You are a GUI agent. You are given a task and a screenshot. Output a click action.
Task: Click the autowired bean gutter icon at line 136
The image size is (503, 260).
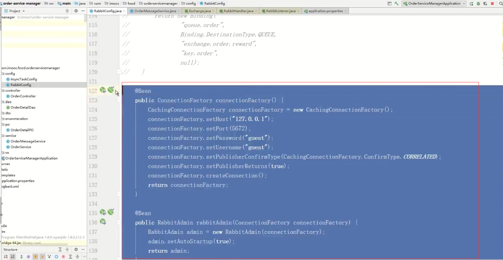click(103, 222)
